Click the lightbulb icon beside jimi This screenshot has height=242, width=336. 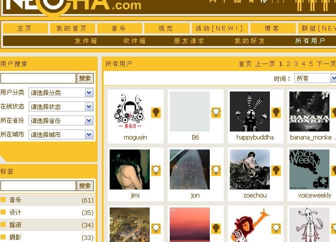click(x=156, y=170)
